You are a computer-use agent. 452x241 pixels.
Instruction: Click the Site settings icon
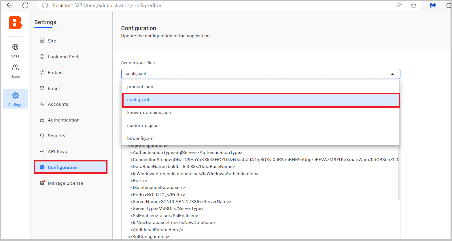(x=42, y=41)
